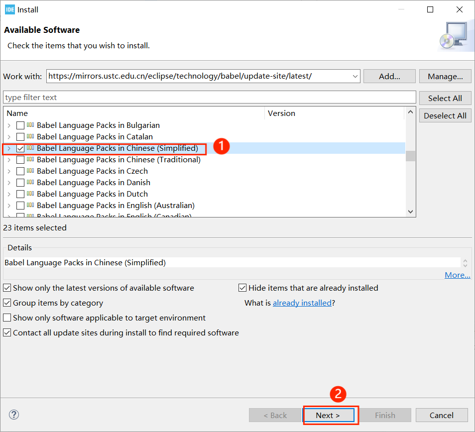Click the Details spinner down arrow
The height and width of the screenshot is (432, 475).
click(x=466, y=265)
